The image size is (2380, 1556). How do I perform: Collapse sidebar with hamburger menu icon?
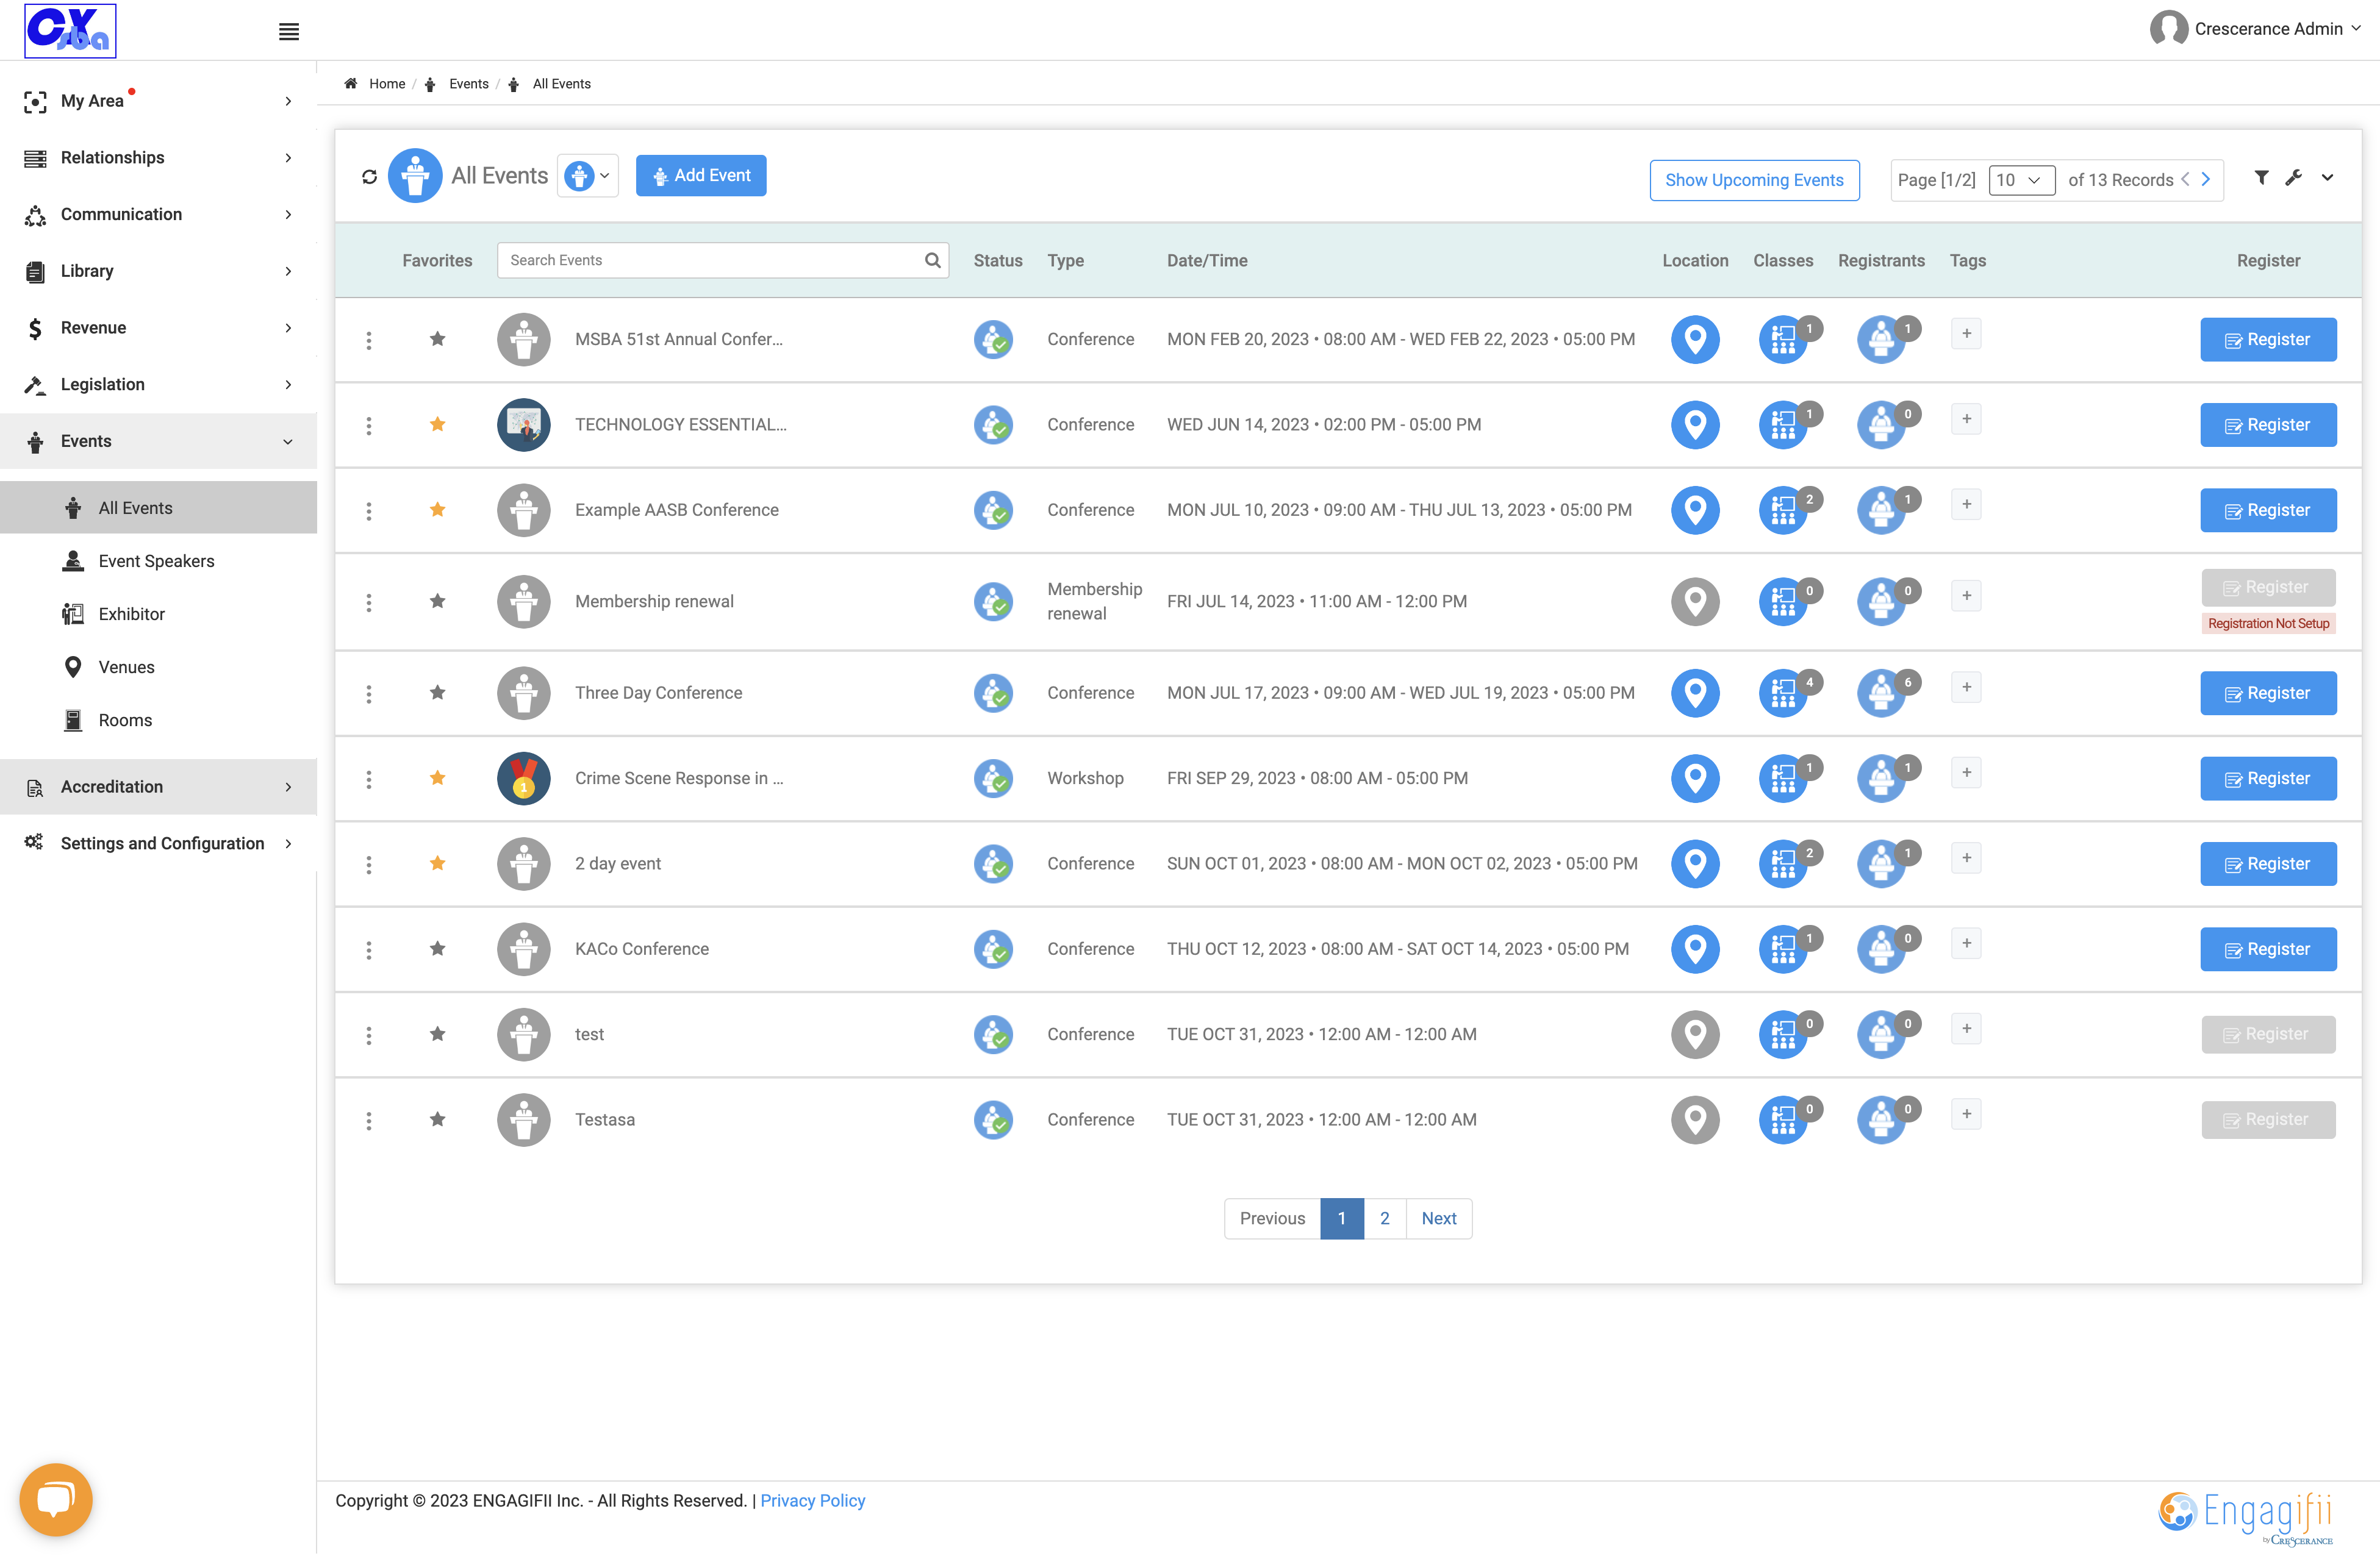pyautogui.click(x=289, y=31)
